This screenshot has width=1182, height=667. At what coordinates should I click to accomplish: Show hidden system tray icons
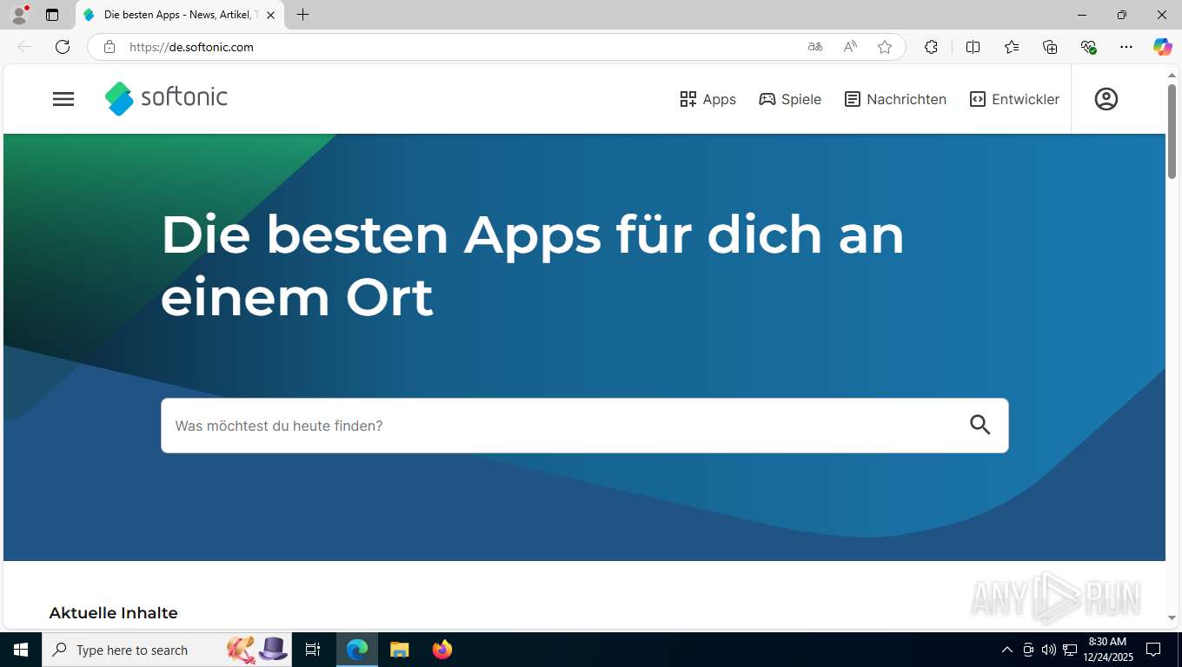pyautogui.click(x=1007, y=650)
